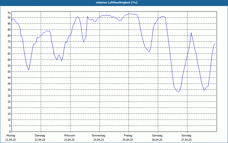Click the y-axis value 40
The image size is (228, 143).
[x=9, y=84]
